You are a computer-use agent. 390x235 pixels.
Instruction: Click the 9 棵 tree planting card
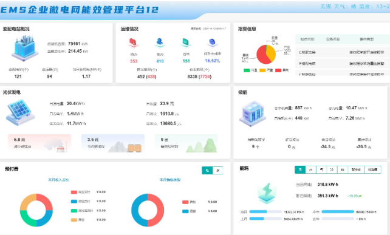click(186, 143)
